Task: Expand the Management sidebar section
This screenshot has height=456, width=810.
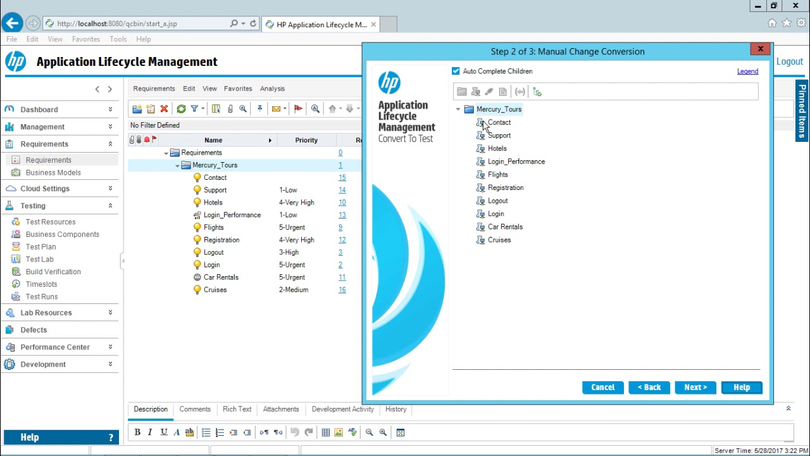Action: 110,127
